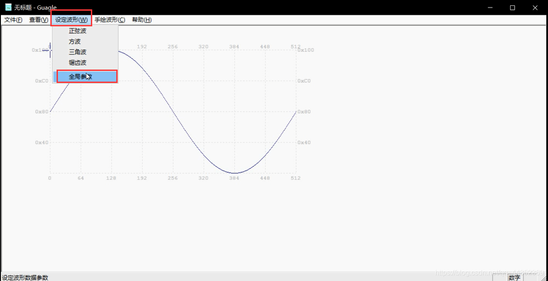Click the bottom axis label 384
This screenshot has width=548, height=281.
coord(234,178)
